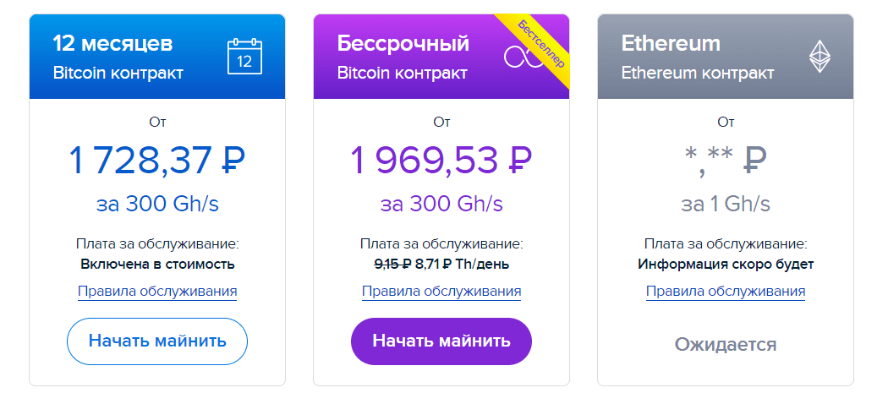877x404 pixels.
Task: Select the Ethereum contract header
Action: click(x=726, y=57)
